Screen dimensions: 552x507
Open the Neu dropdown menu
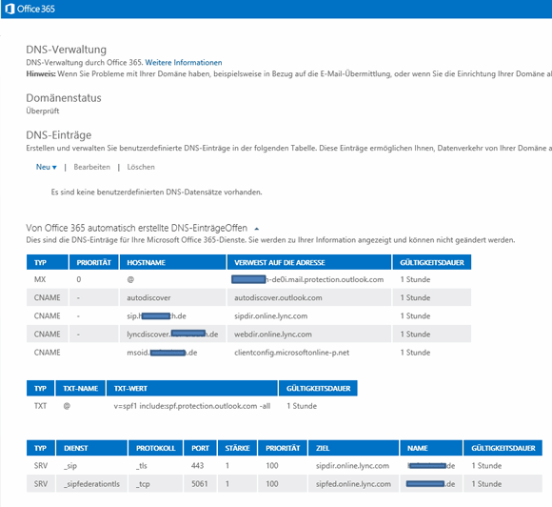click(x=46, y=167)
